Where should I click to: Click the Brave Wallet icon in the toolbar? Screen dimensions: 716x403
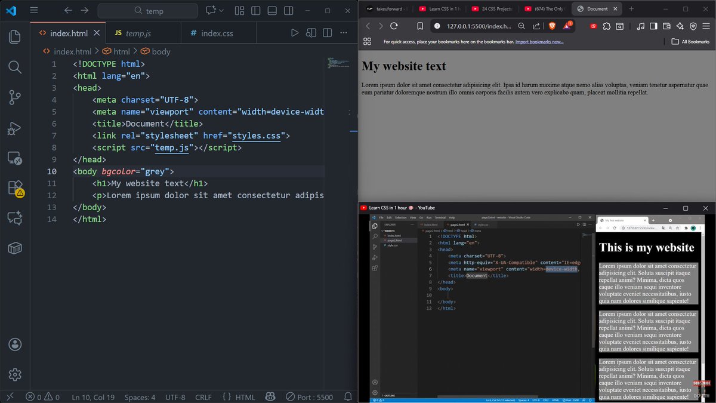coord(666,26)
